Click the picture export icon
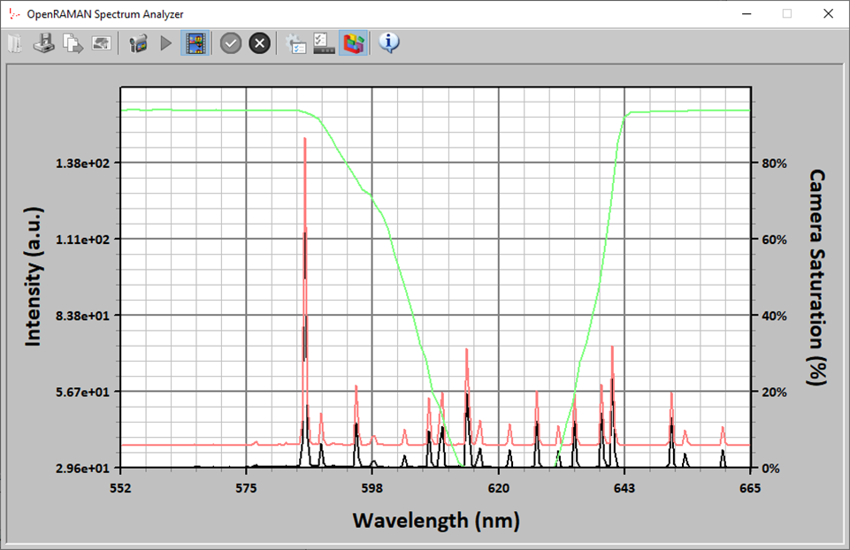 pyautogui.click(x=102, y=43)
